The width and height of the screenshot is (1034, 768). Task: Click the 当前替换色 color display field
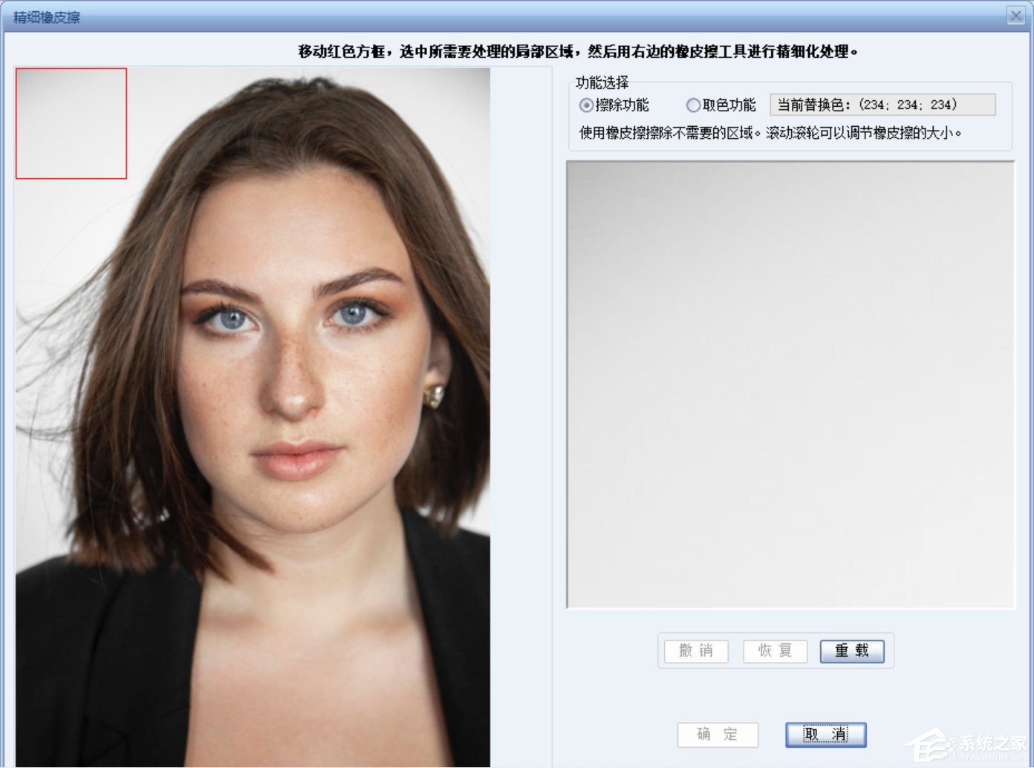882,105
